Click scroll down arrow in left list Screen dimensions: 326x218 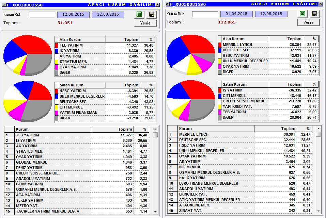click(x=156, y=212)
